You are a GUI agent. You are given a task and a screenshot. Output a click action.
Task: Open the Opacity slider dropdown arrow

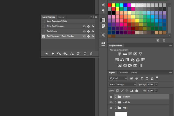[156, 85]
